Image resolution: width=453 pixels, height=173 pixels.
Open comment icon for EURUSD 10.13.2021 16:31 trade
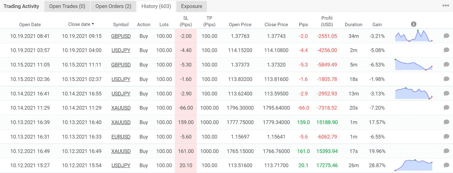pyautogui.click(x=446, y=136)
